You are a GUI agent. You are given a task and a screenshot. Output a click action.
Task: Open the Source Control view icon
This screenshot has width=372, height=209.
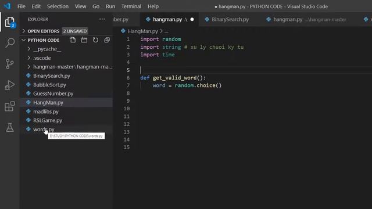point(10,64)
